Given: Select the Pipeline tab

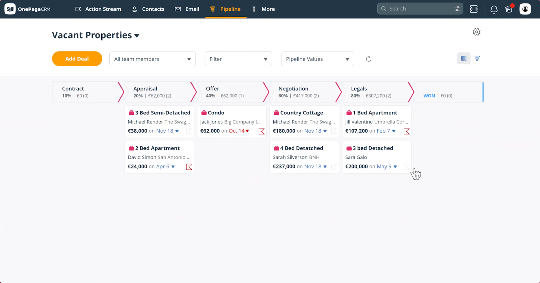Looking at the screenshot, I should click(x=225, y=9).
